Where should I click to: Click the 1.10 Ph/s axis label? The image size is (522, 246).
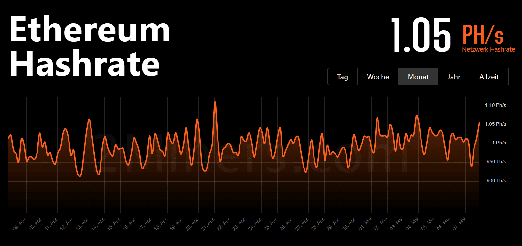(x=495, y=105)
